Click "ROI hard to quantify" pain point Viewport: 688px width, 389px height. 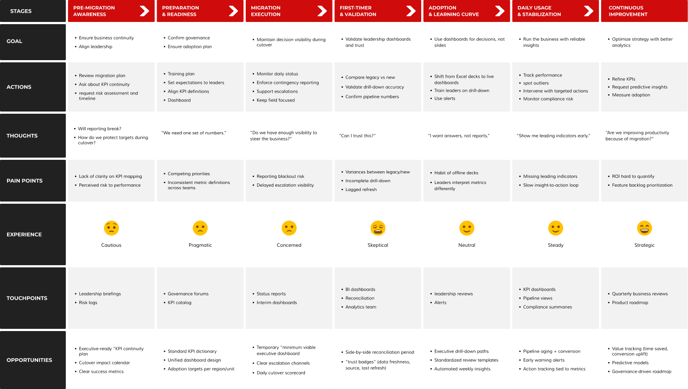(633, 176)
